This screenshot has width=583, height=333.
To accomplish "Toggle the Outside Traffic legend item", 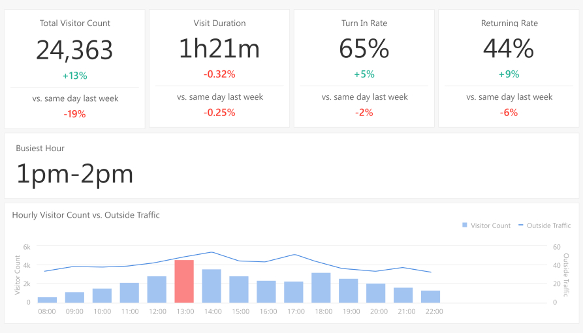I will [x=544, y=225].
